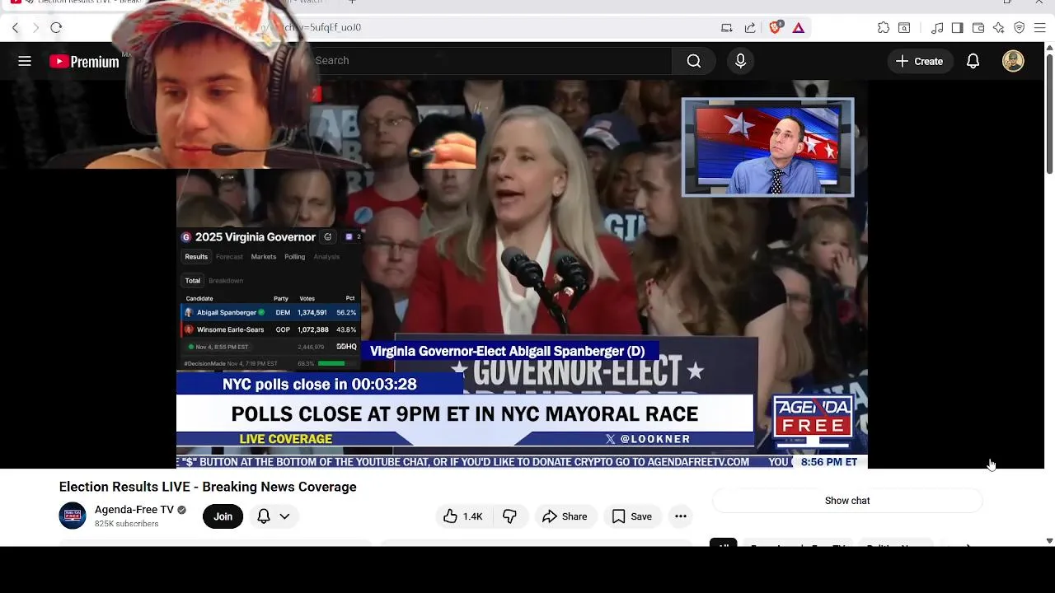Open the Agenda-Free TV channel avatar

pos(73,516)
